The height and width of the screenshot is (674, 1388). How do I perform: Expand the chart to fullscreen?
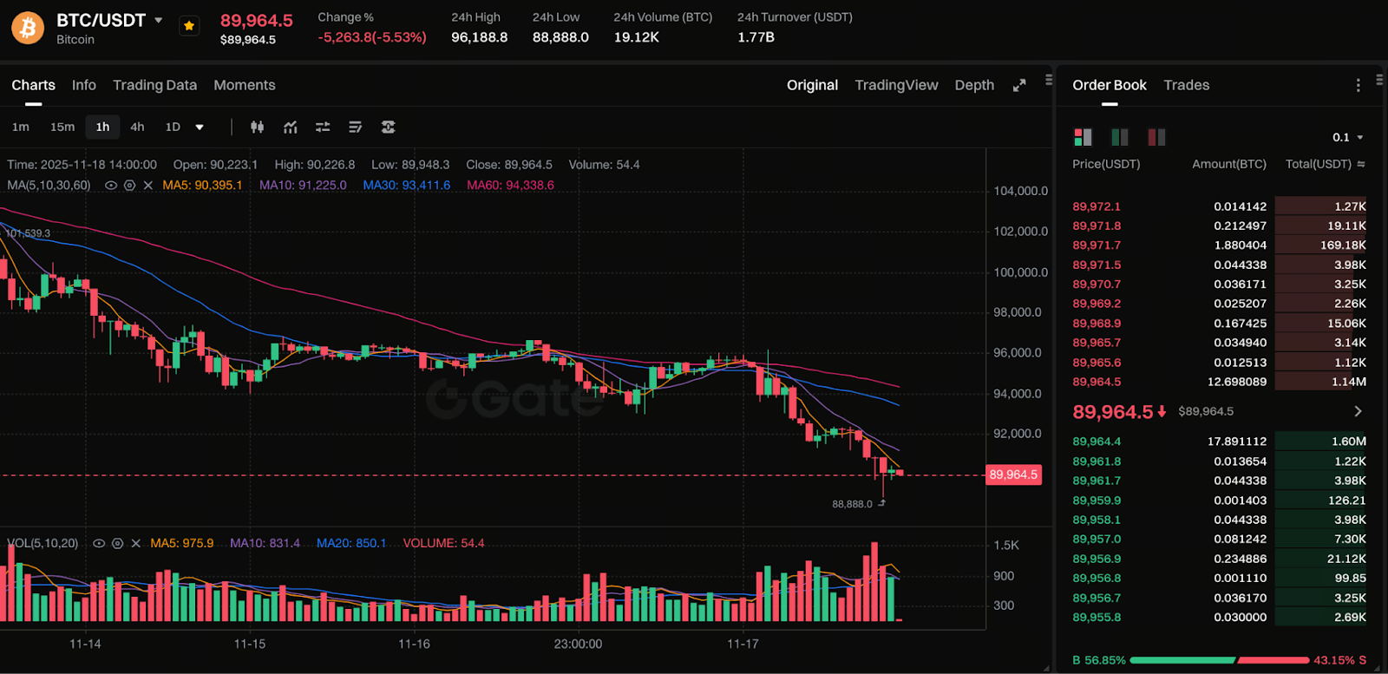1019,85
